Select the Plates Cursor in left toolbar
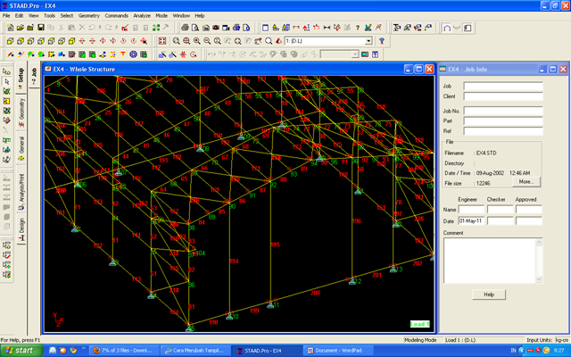Image resolution: width=571 pixels, height=357 pixels. click(x=6, y=91)
